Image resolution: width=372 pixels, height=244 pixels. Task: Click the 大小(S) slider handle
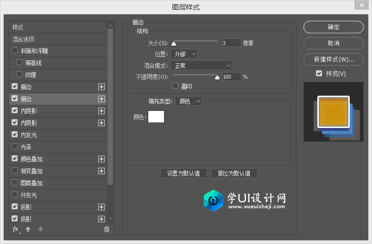click(174, 43)
